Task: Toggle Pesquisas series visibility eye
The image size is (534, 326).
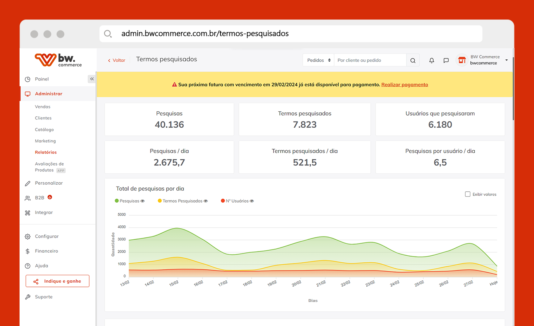Action: [143, 201]
